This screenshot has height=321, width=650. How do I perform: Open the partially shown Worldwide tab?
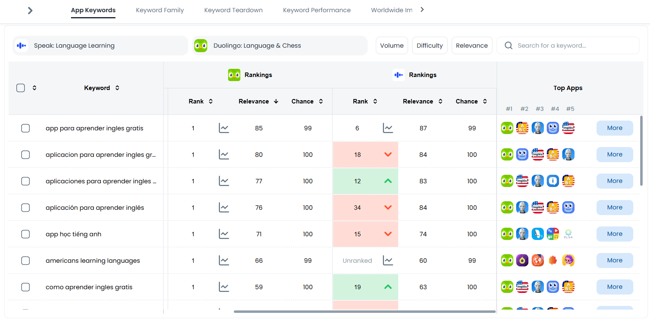tap(392, 10)
